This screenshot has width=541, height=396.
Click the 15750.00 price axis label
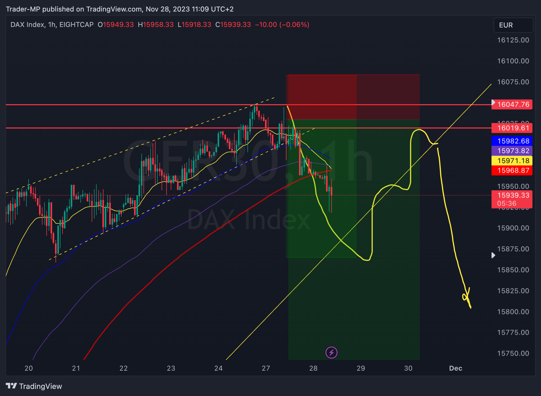pos(513,353)
